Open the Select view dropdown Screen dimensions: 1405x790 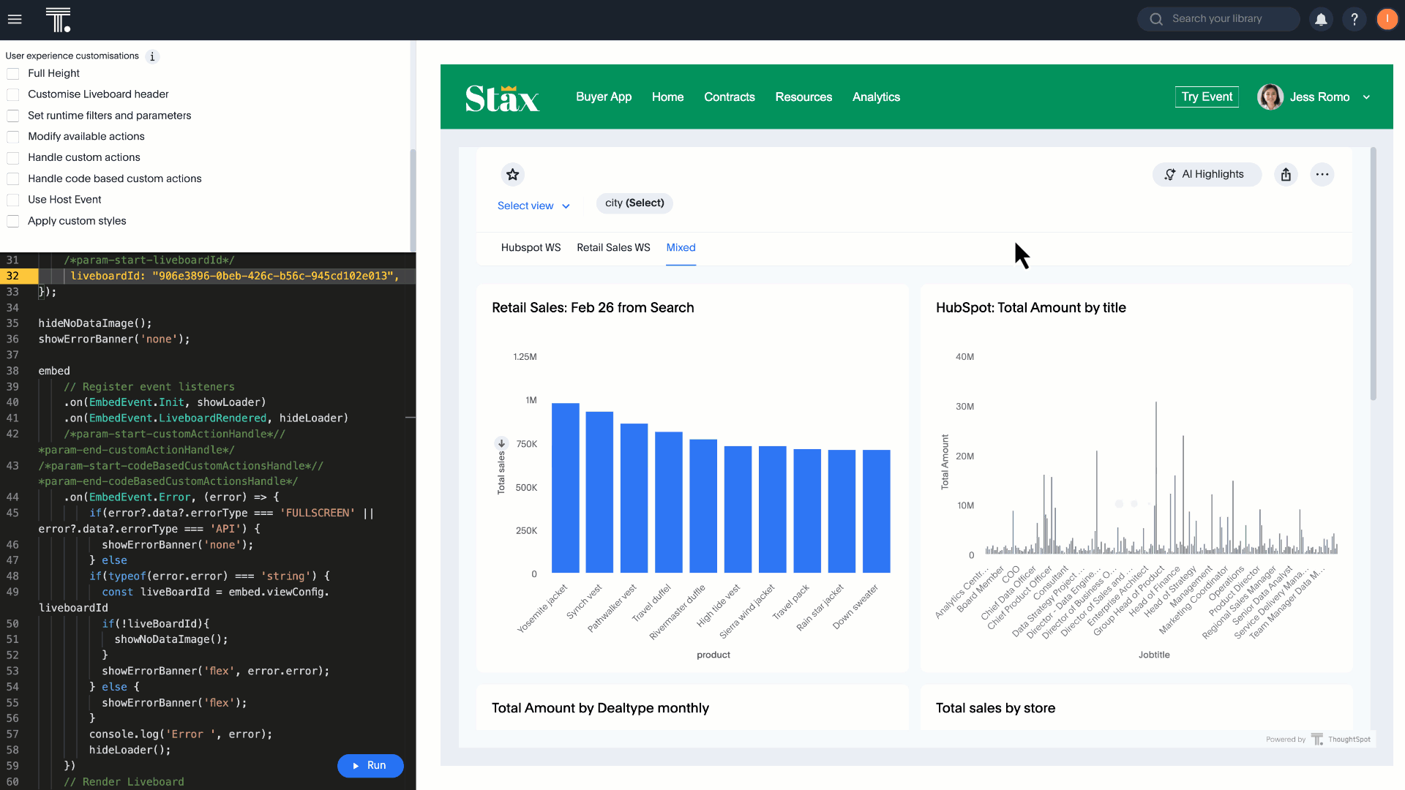click(533, 206)
